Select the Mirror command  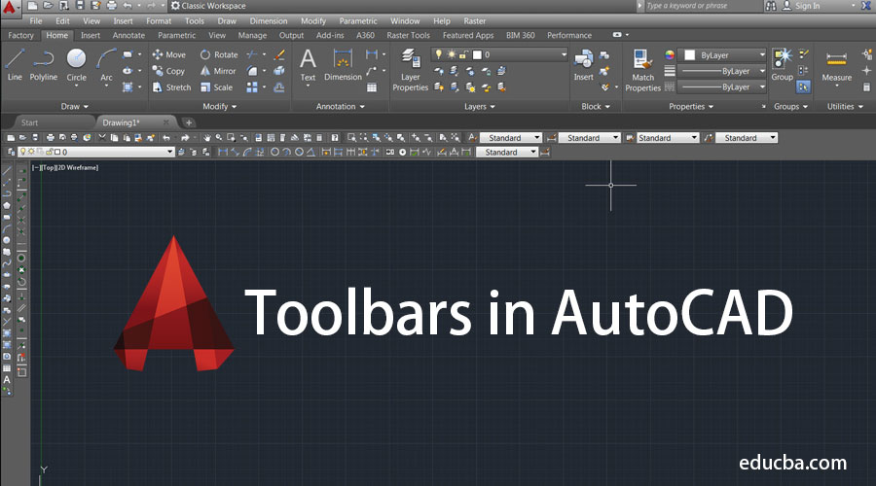coord(218,71)
